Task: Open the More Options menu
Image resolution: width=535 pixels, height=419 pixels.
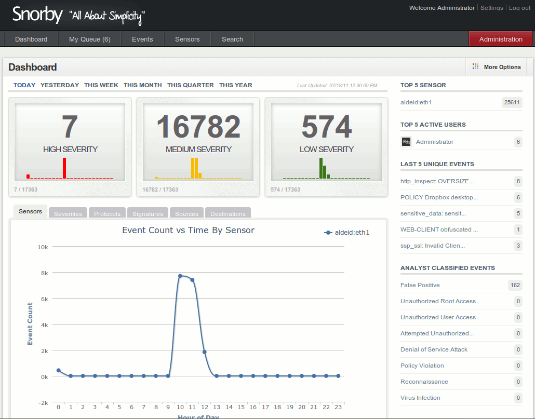Action: (497, 67)
